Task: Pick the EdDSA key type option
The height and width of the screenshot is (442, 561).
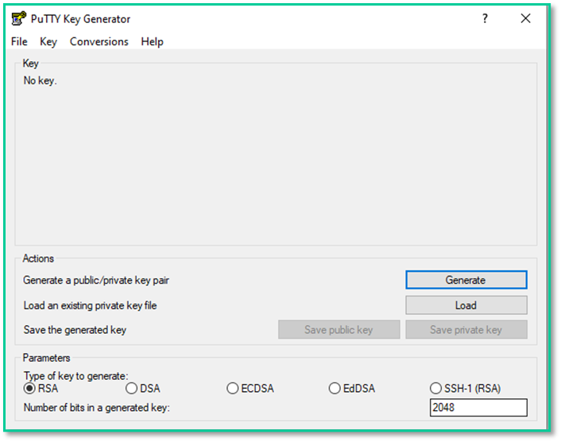Action: point(335,389)
